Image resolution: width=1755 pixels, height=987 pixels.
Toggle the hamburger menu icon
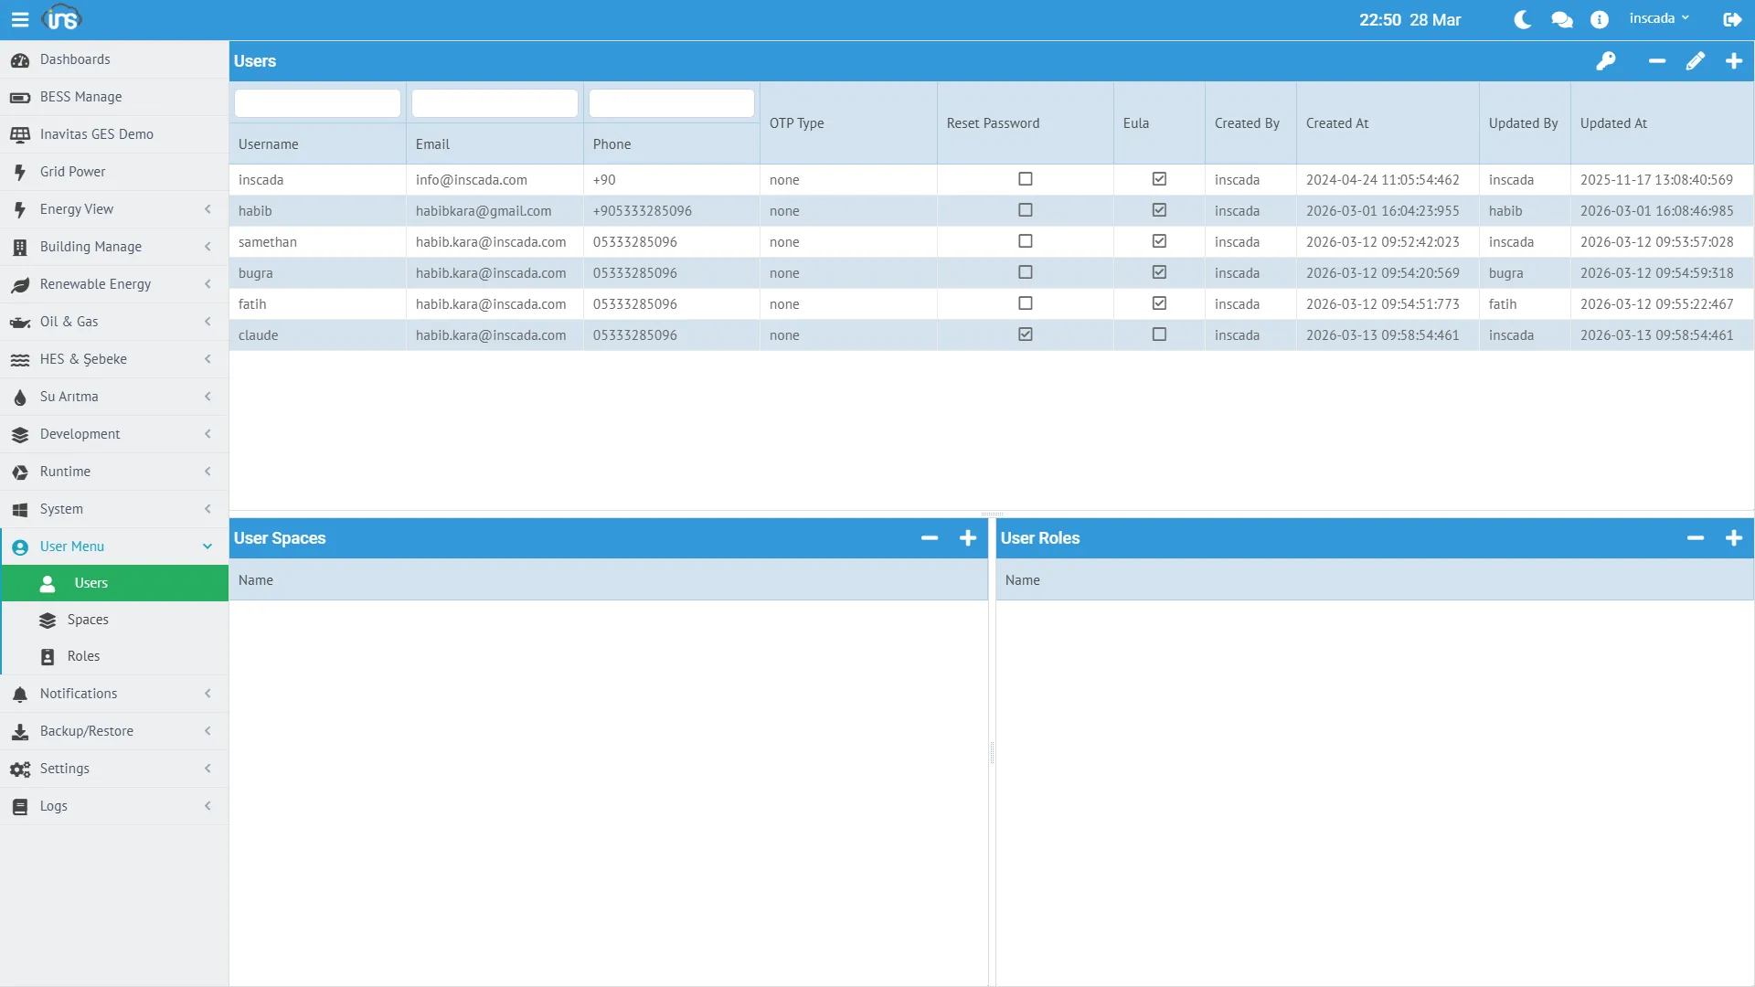click(20, 19)
